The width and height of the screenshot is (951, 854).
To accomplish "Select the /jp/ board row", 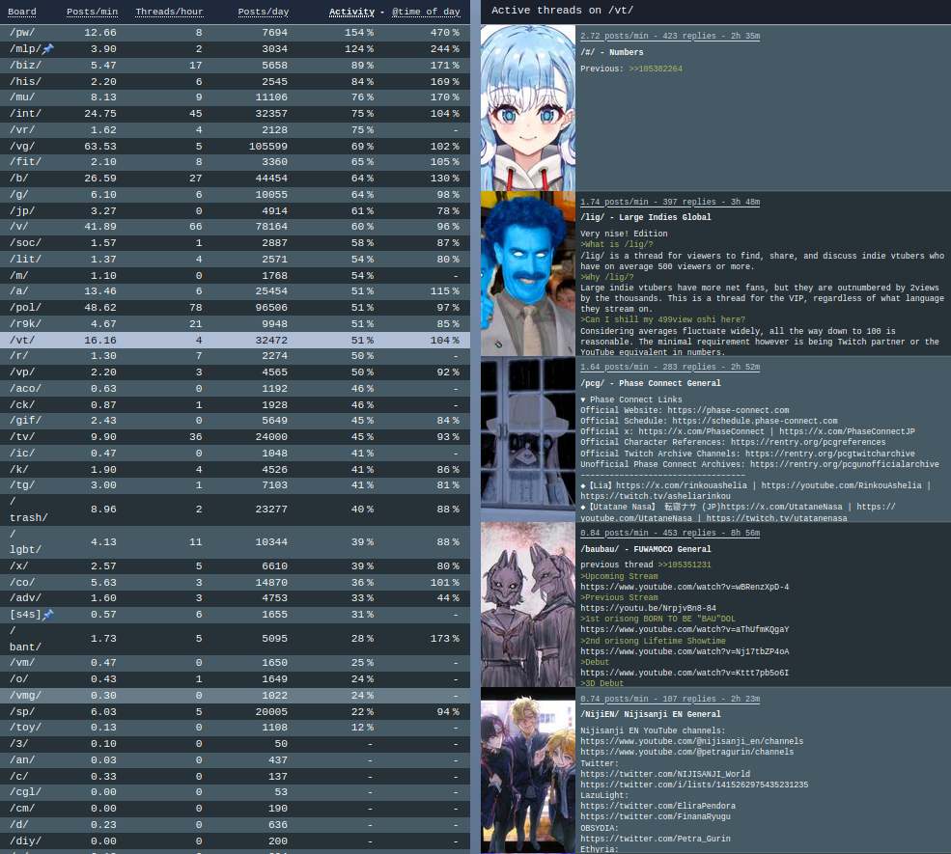I will click(x=235, y=211).
